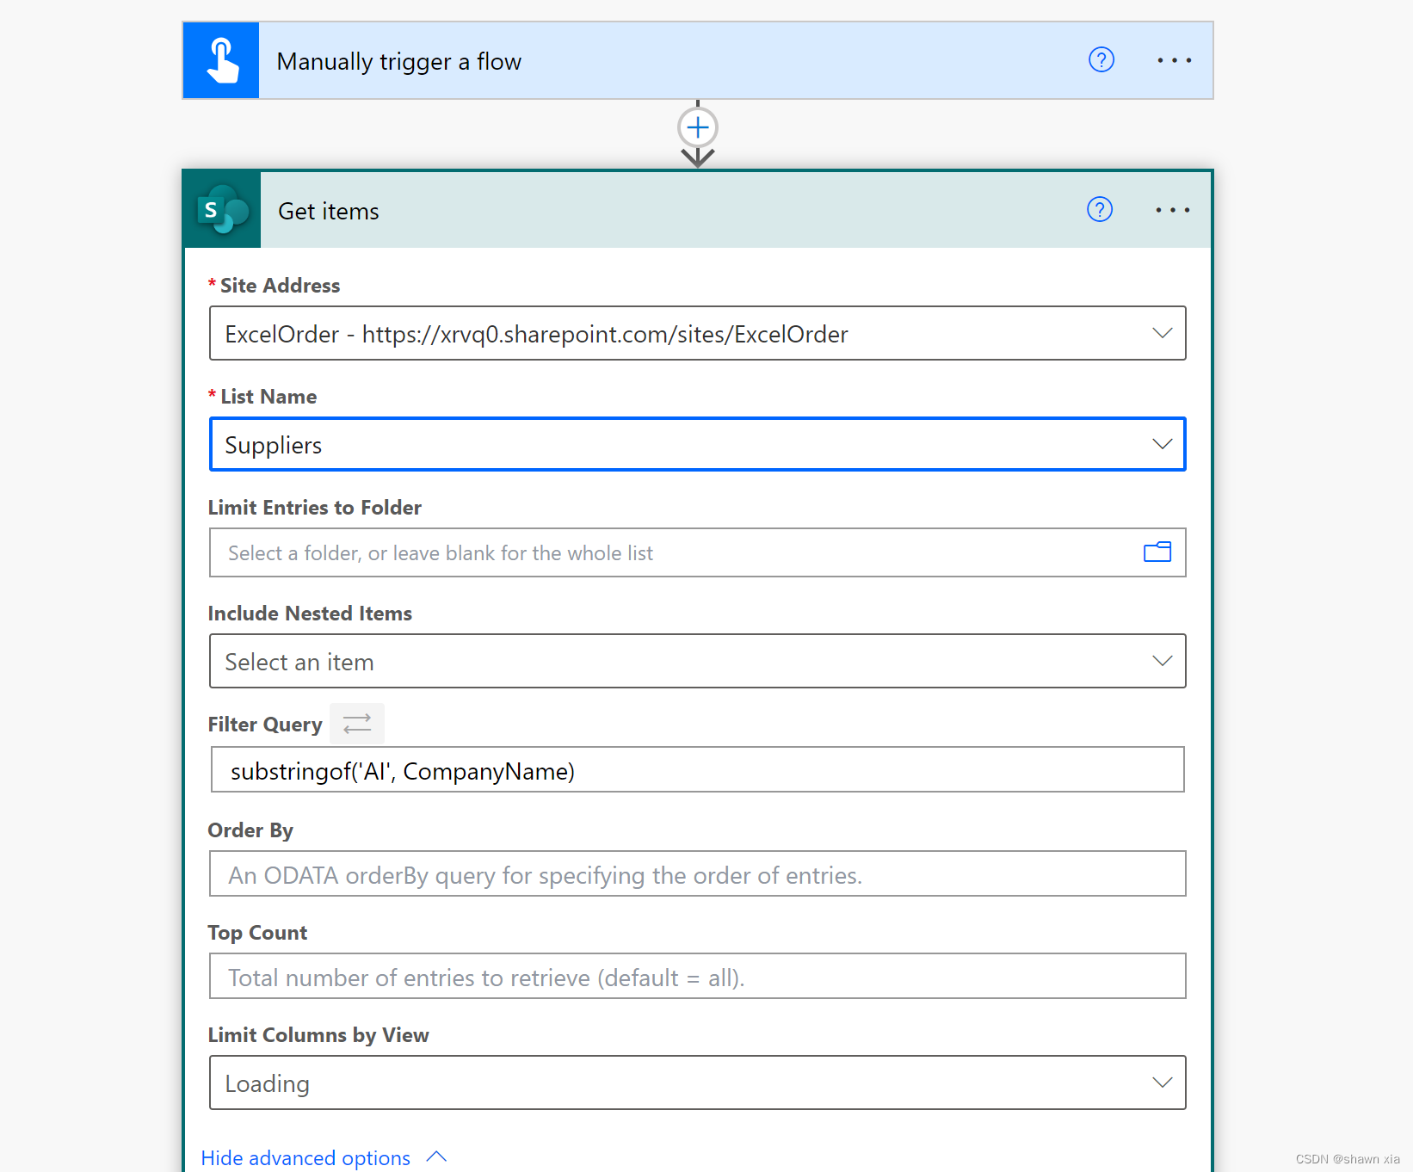This screenshot has height=1172, width=1413.
Task: Expand the List Name dropdown showing Suppliers
Action: pos(1163,444)
